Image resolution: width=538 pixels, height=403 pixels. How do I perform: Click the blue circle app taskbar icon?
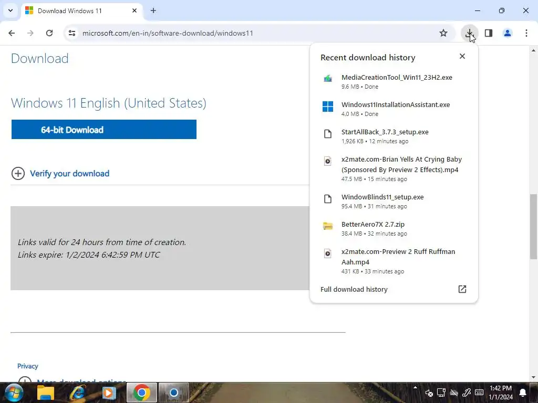click(x=173, y=393)
